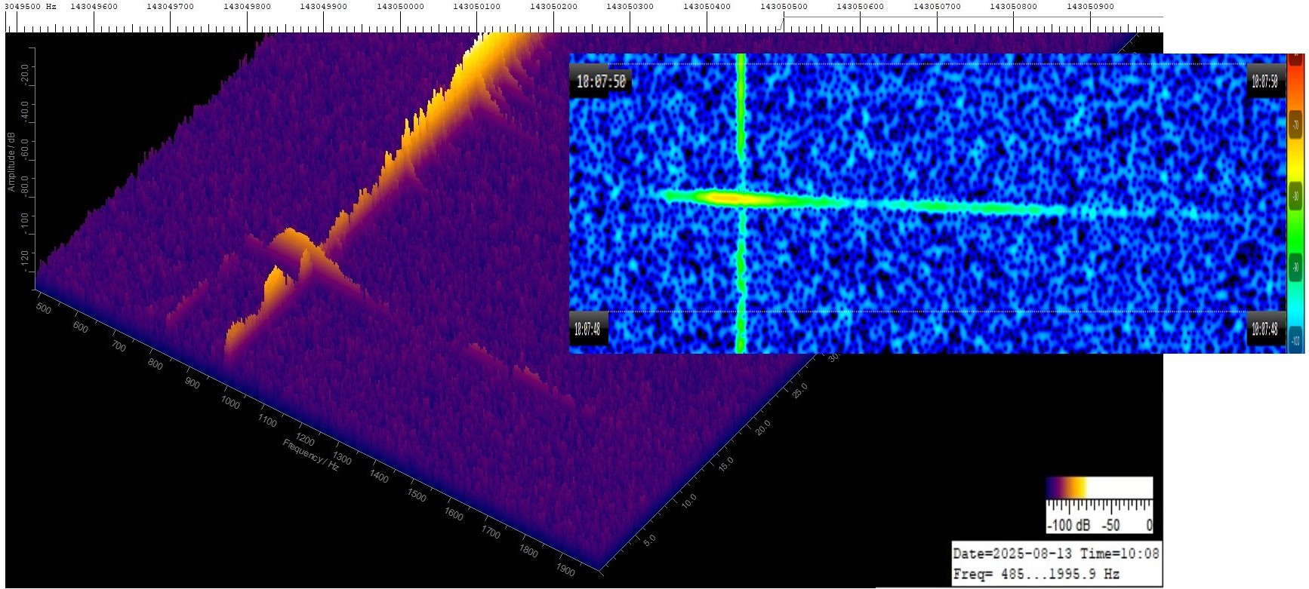Select the -20.0 tick on the amplitude axis
1309x589 pixels.
(x=25, y=73)
